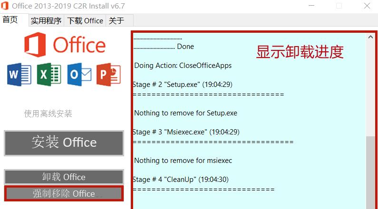Screen dimensions: 378x209
Task: Click the 使用离线安装 label
Action: tap(48, 114)
